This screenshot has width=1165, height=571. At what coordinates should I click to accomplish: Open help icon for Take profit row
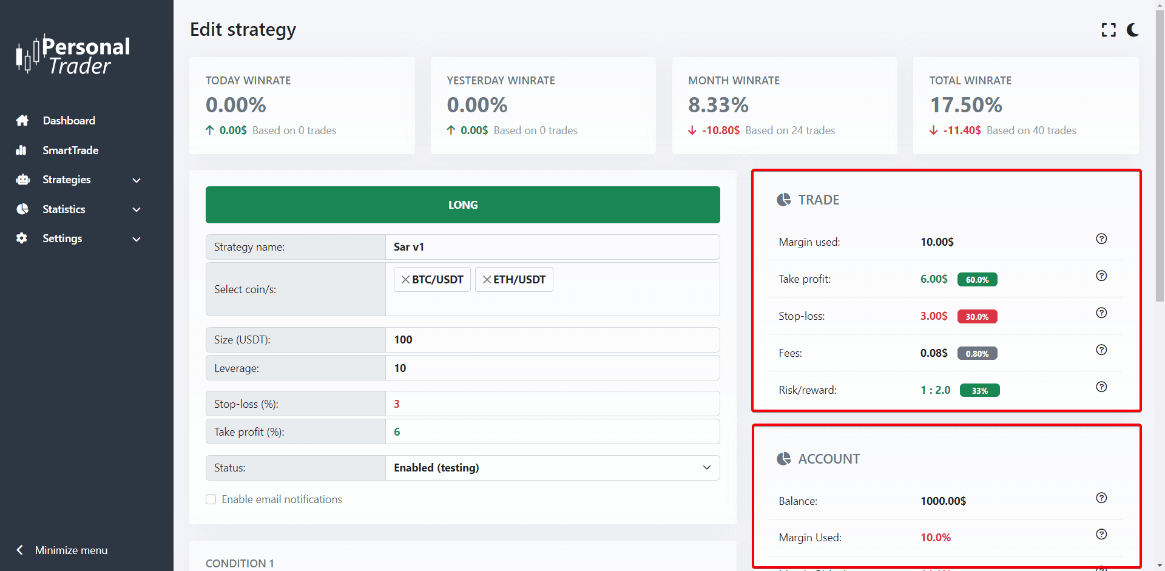[x=1101, y=276]
